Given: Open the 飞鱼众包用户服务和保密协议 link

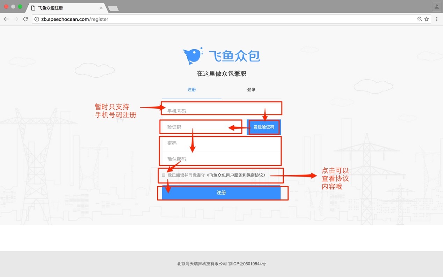Looking at the screenshot, I should click(236, 175).
